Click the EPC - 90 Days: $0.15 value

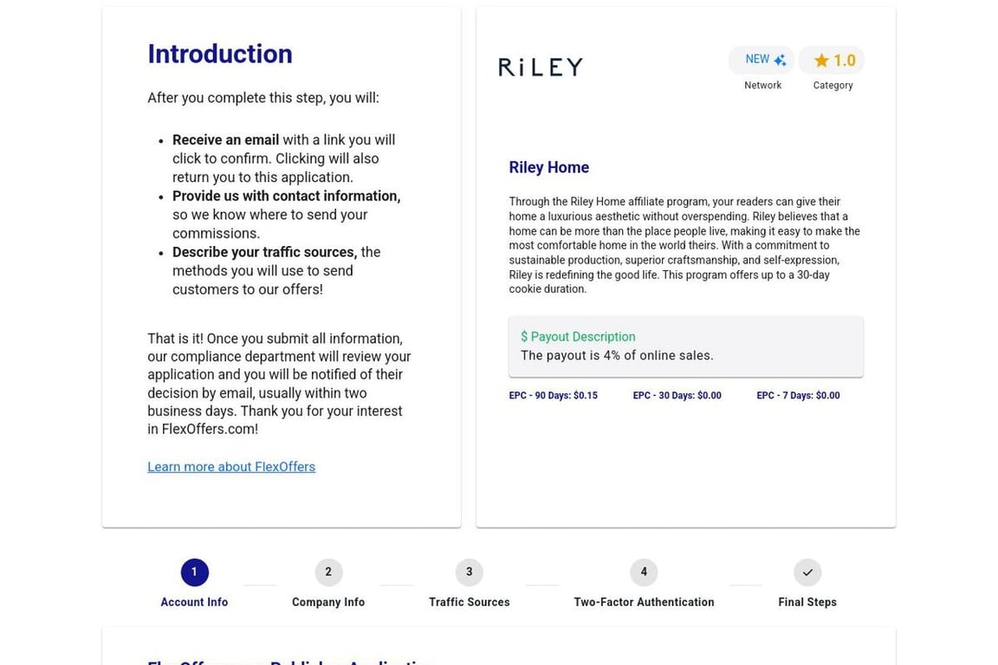click(x=553, y=395)
